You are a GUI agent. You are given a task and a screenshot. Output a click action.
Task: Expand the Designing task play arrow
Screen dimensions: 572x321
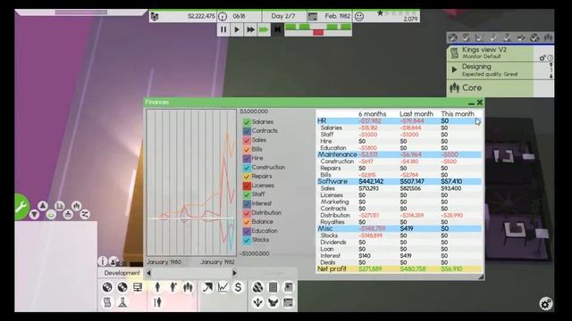click(x=454, y=70)
